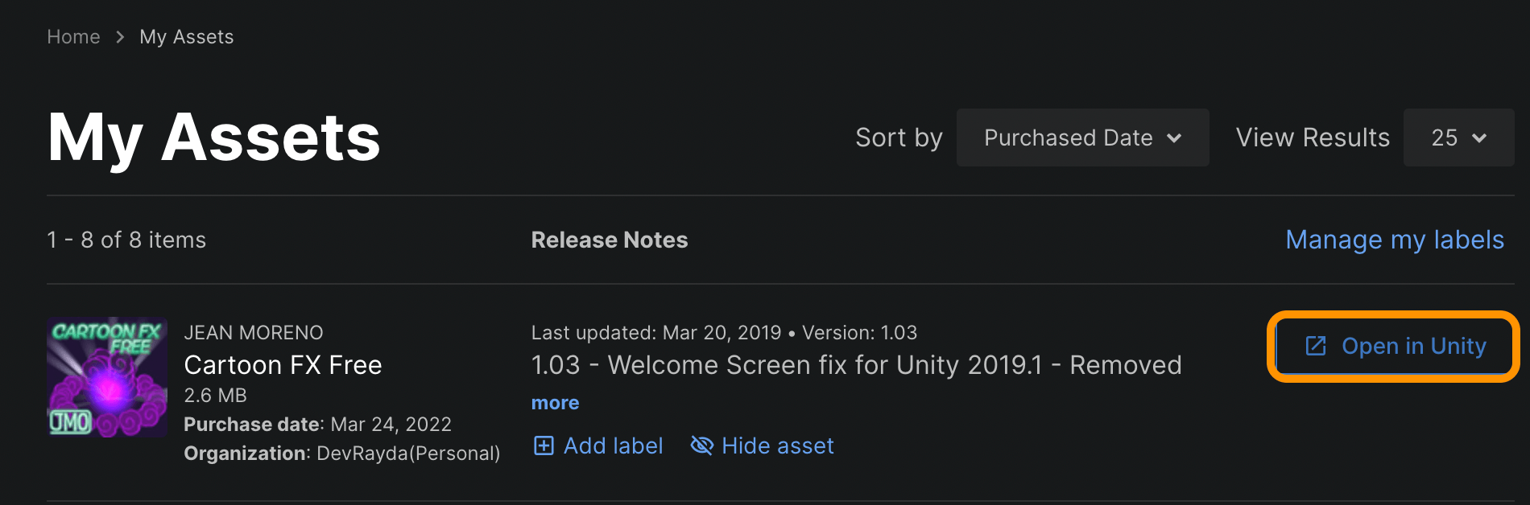This screenshot has width=1530, height=505.
Task: Click the plus icon next to Add label
Action: 543,445
